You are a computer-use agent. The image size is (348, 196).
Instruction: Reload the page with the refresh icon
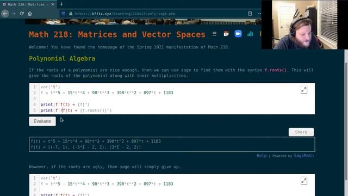pos(22,14)
